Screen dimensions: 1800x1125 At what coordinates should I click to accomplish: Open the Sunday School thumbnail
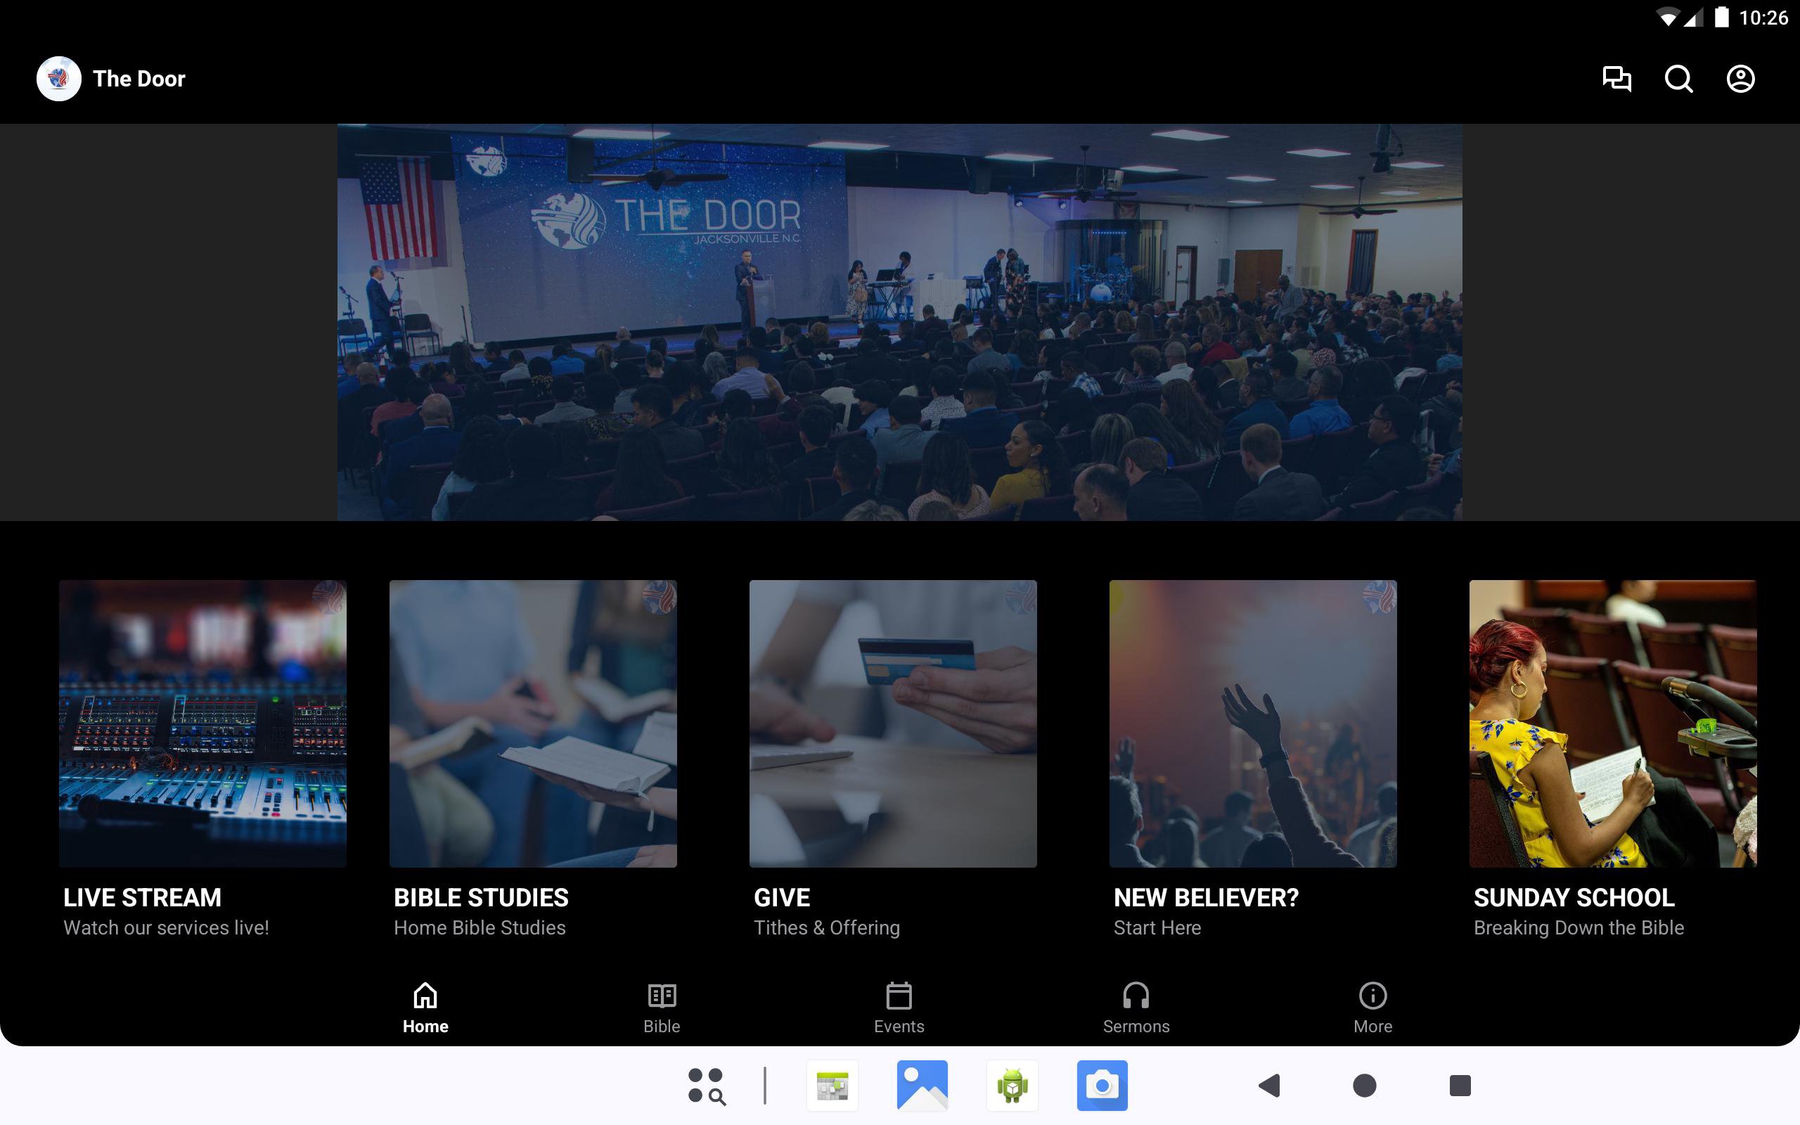click(x=1612, y=724)
